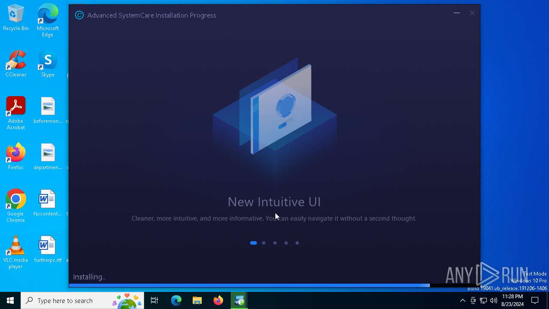The width and height of the screenshot is (549, 309).
Task: Click the installation progress bar
Action: click(274, 285)
